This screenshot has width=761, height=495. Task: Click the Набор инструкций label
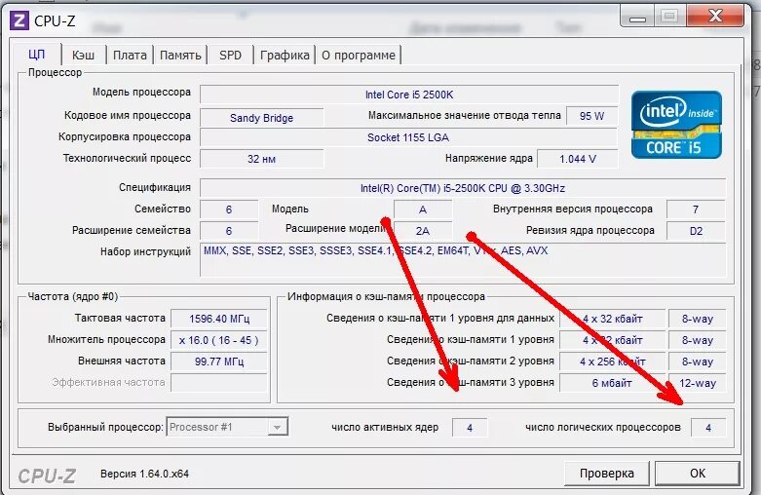tap(145, 251)
